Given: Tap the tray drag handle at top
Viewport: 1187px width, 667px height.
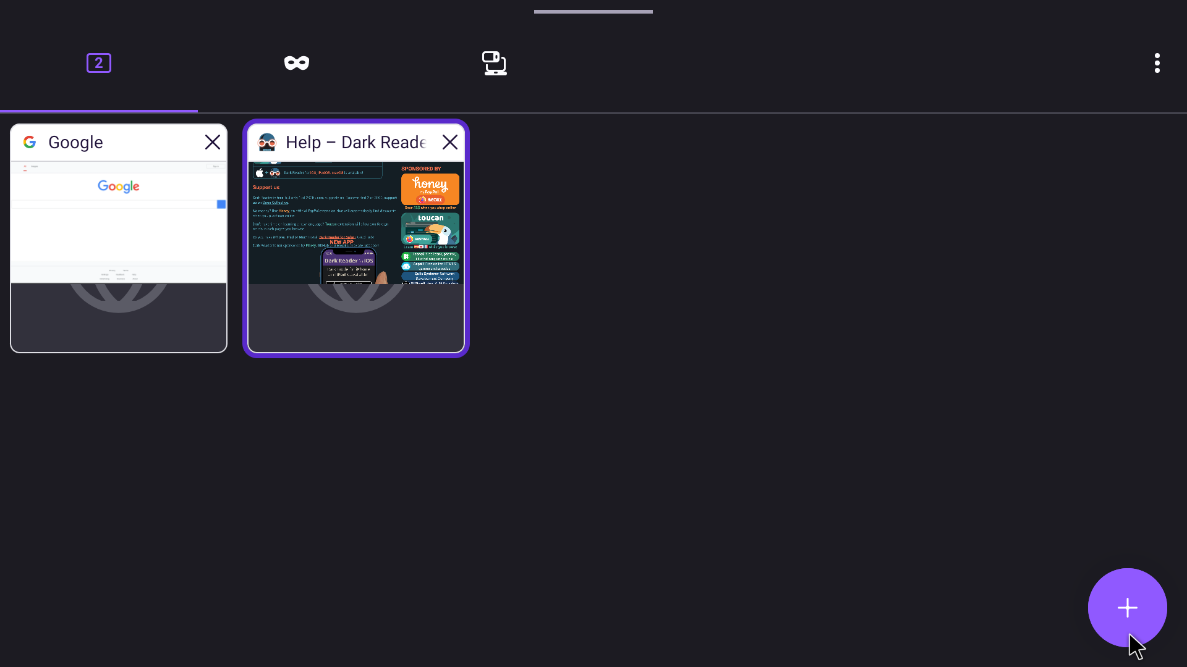Looking at the screenshot, I should click(x=593, y=12).
